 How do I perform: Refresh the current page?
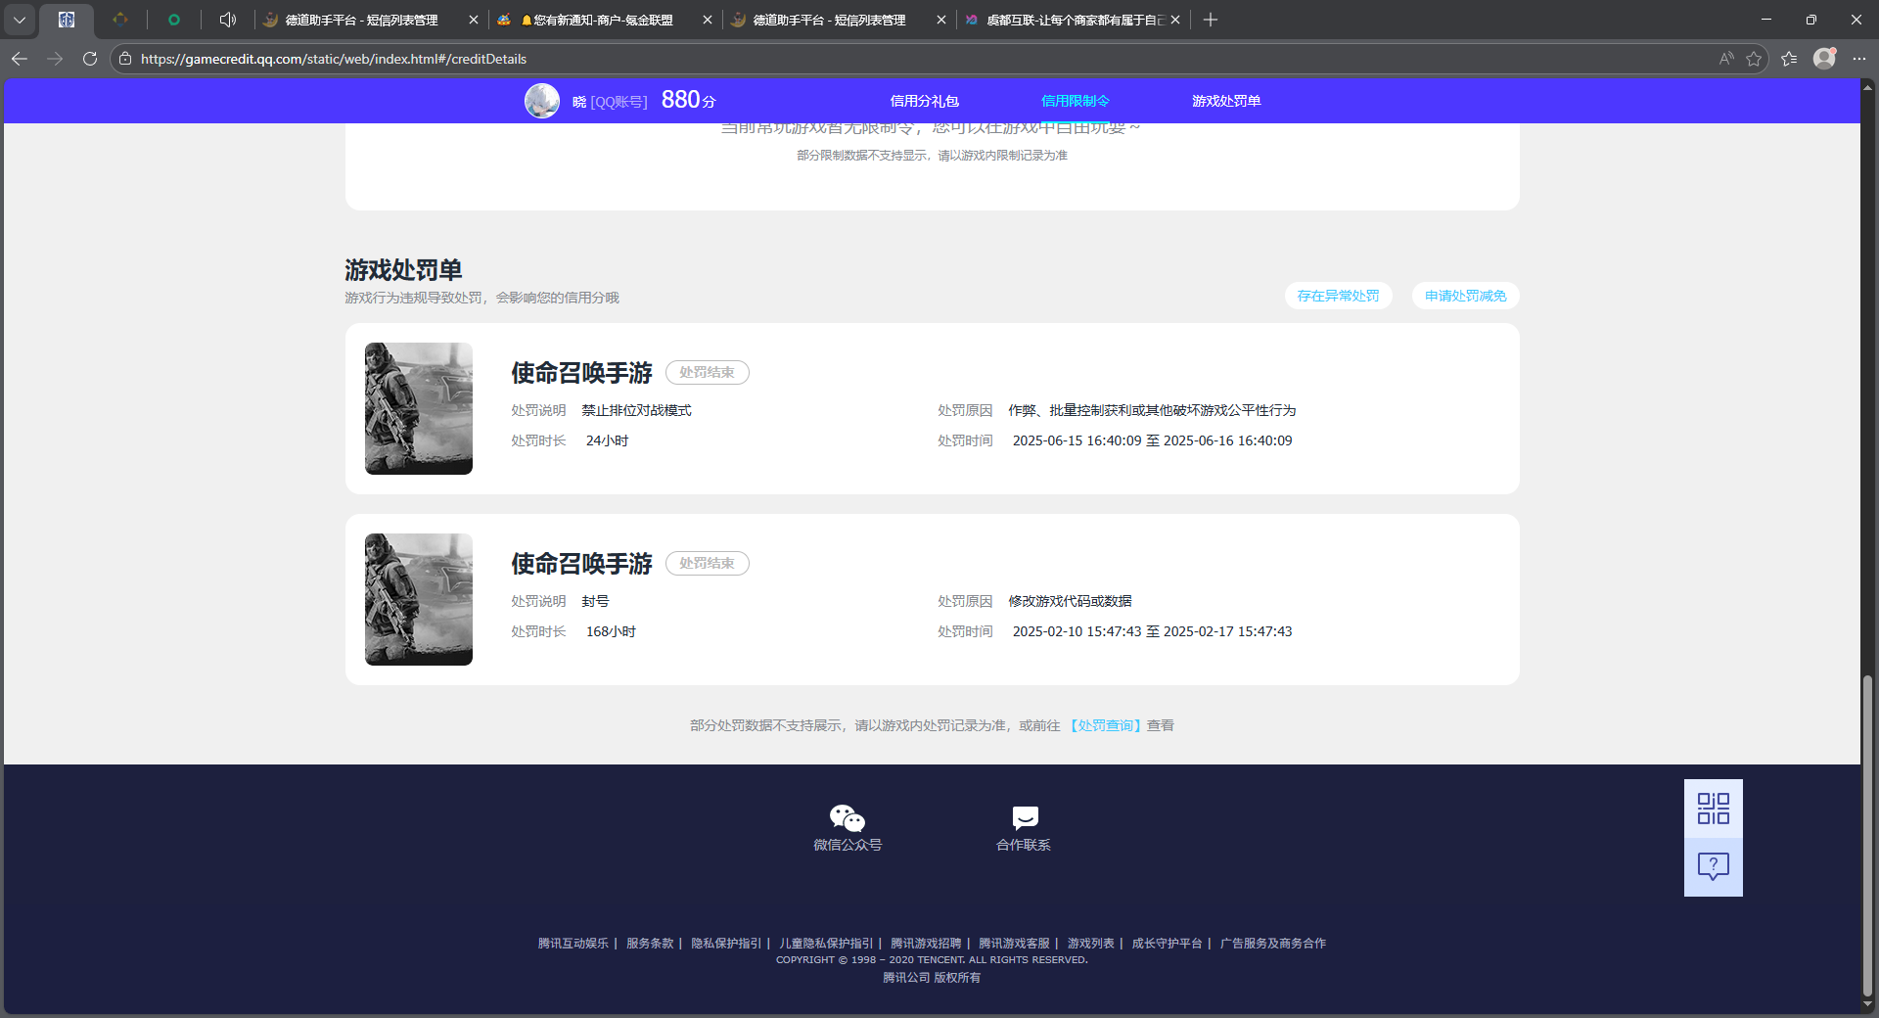coord(90,59)
